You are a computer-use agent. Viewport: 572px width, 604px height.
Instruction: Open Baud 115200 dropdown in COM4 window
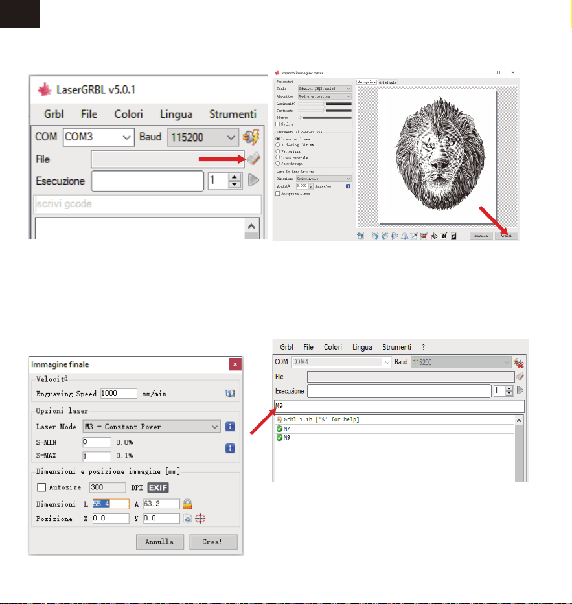point(461,363)
